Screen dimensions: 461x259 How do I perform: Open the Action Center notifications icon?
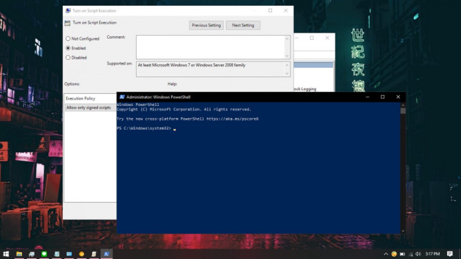450,254
